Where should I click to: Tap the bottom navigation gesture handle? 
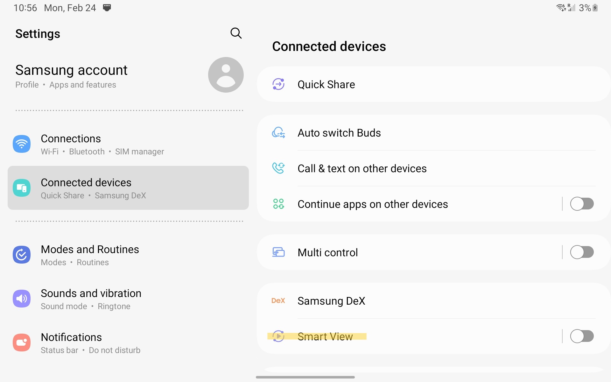305,377
